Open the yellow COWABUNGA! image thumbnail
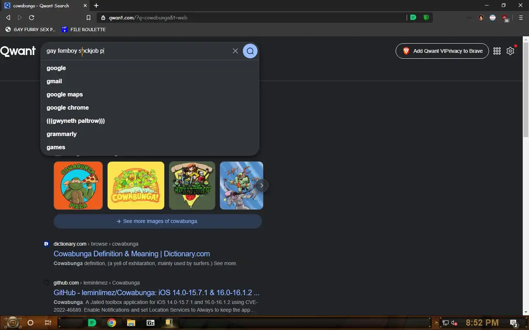This screenshot has height=330, width=529. click(x=136, y=186)
